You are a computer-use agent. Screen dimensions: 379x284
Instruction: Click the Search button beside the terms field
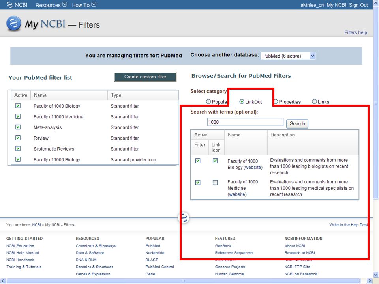(x=297, y=123)
